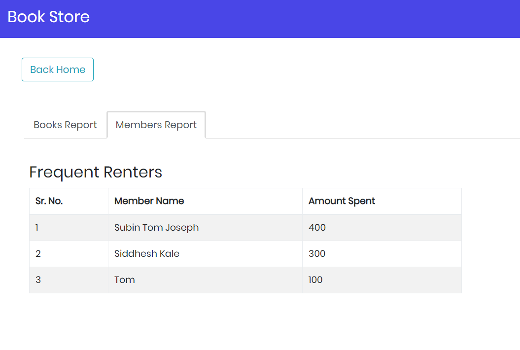Click the Book Store header title

[48, 17]
